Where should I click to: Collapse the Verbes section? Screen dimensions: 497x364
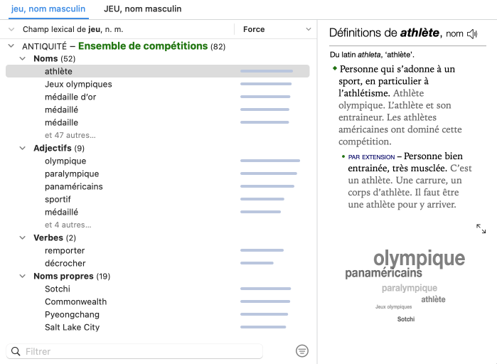[x=23, y=238]
